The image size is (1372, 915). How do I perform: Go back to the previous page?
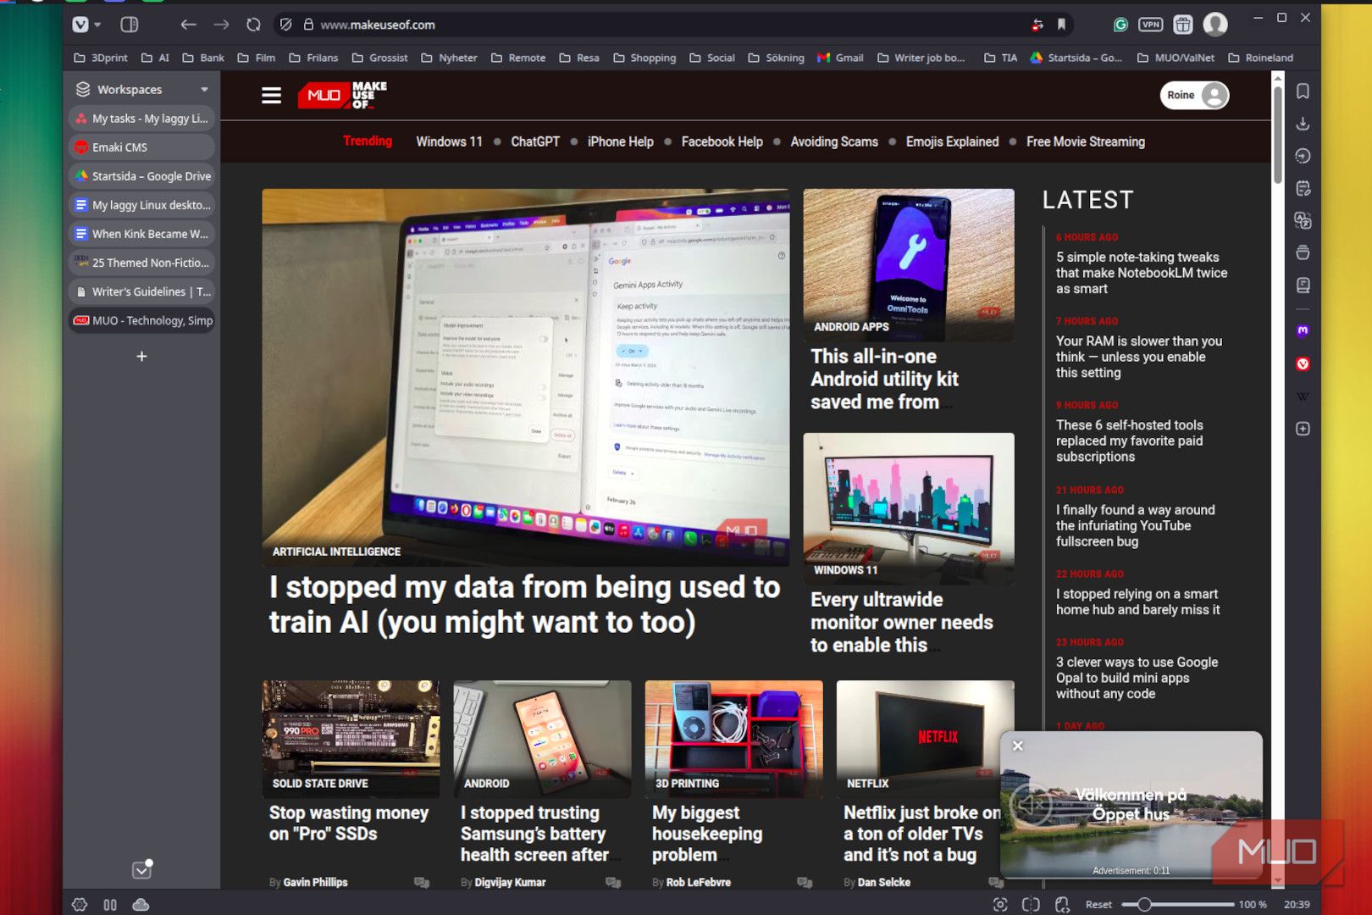point(188,25)
